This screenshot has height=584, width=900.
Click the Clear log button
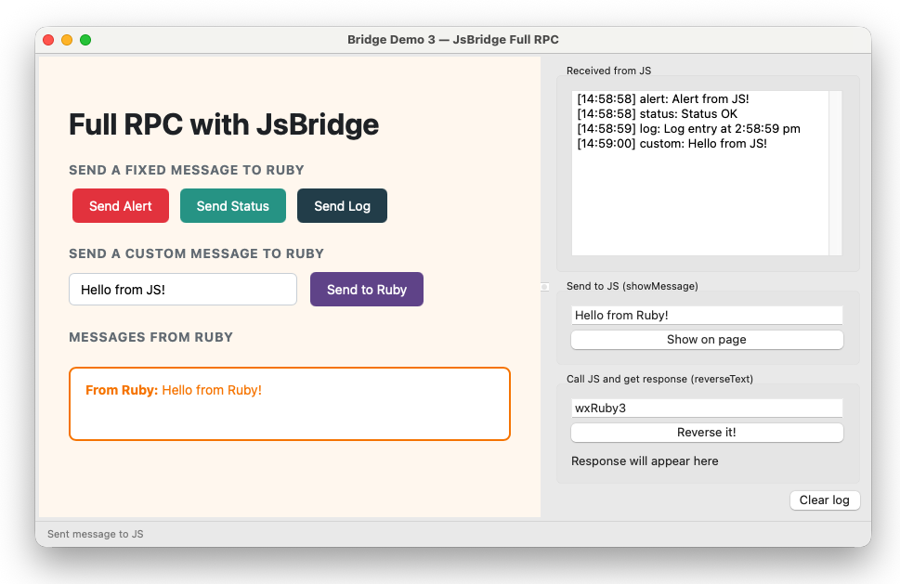[x=824, y=500]
